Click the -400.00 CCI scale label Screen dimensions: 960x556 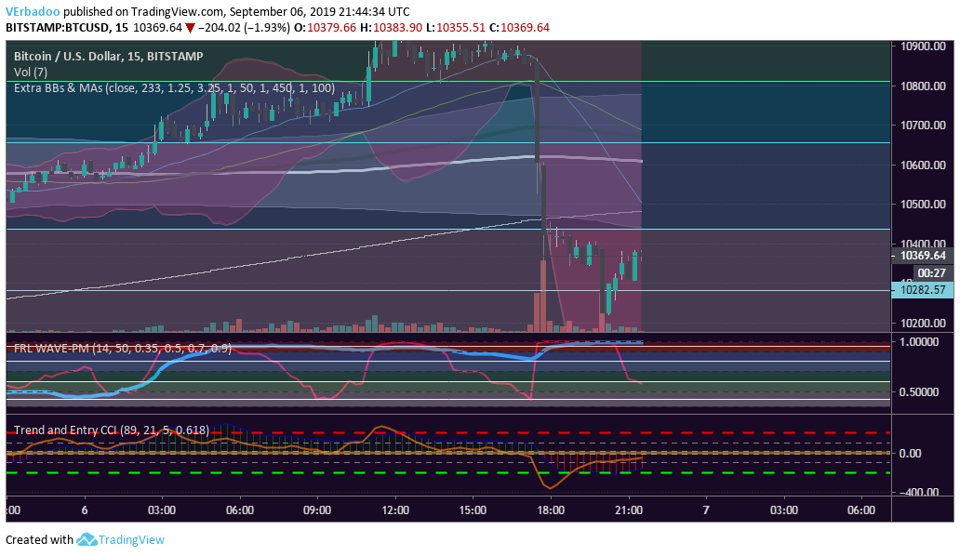(x=918, y=492)
